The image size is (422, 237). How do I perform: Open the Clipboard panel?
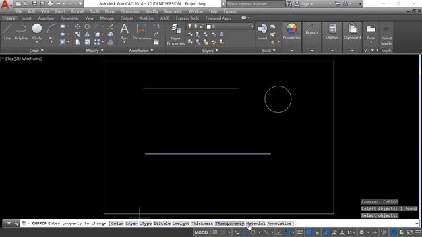[352, 32]
